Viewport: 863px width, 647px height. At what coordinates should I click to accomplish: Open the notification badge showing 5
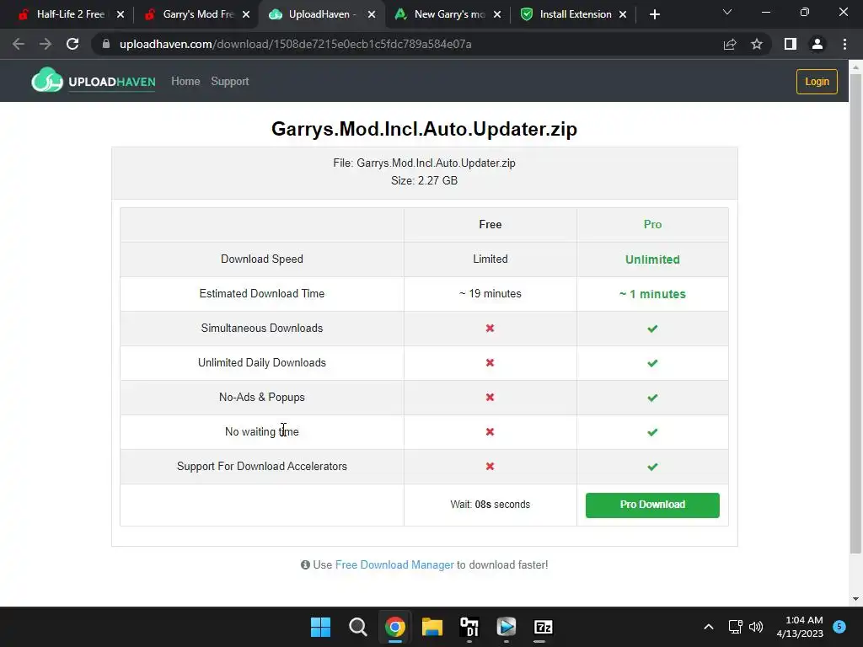coord(839,627)
